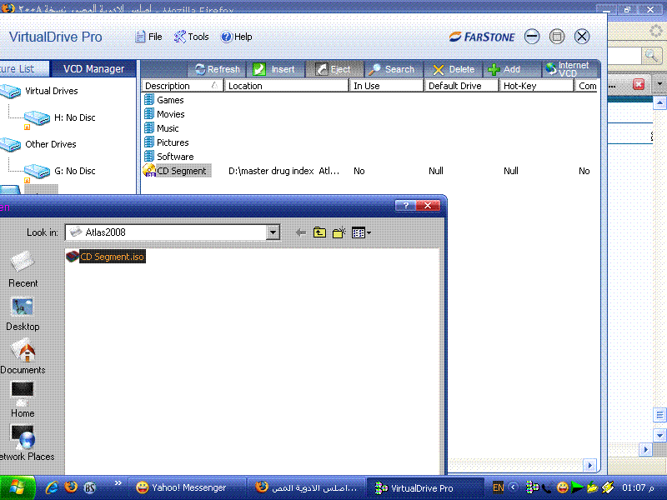Open the Movies category folder
This screenshot has width=667, height=500.
tap(164, 114)
